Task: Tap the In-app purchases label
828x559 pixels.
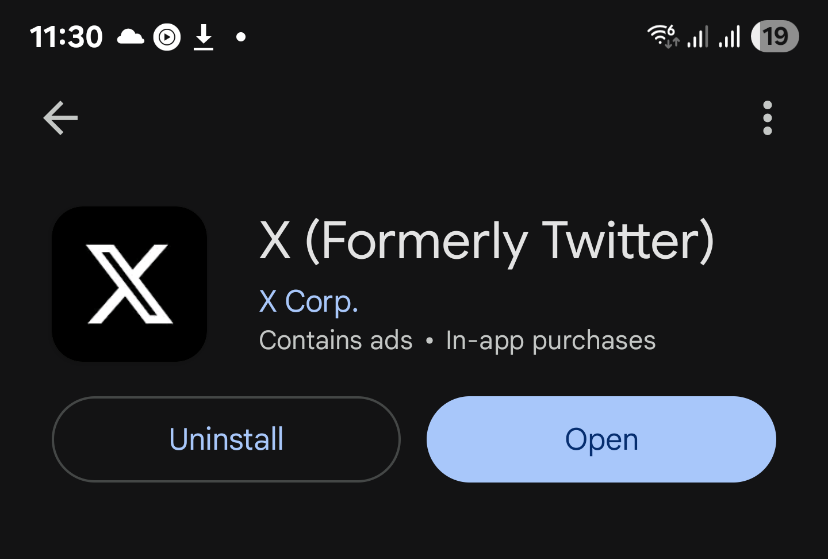Action: (x=550, y=340)
